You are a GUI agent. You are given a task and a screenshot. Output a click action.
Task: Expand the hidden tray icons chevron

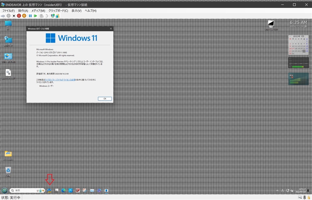(x=277, y=191)
